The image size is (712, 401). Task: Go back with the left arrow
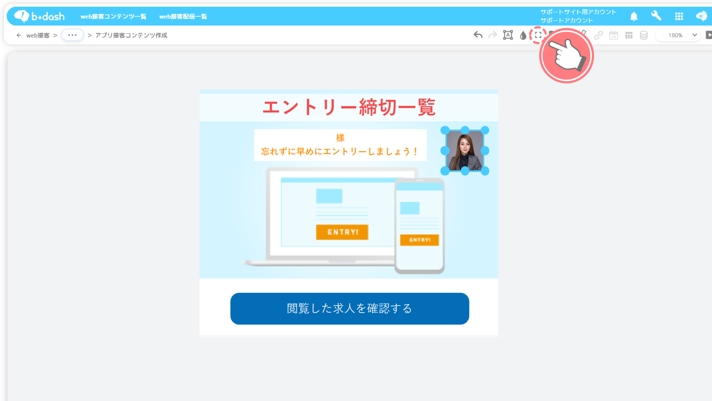19,35
